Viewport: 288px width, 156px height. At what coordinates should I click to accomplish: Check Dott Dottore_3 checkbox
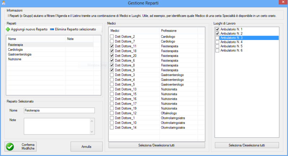[112, 75]
